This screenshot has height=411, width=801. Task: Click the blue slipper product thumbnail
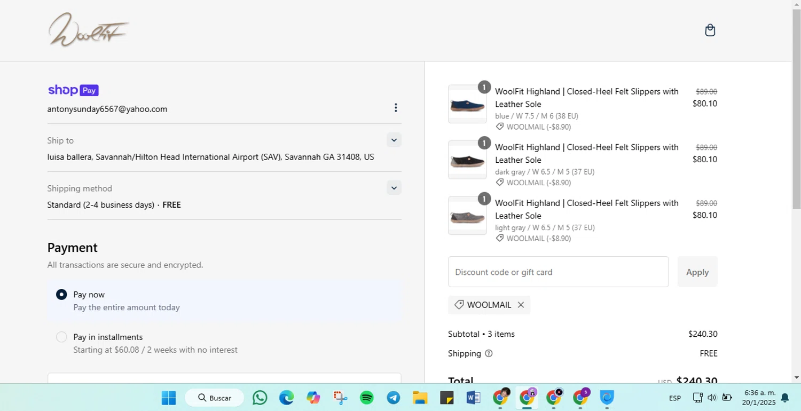click(467, 104)
